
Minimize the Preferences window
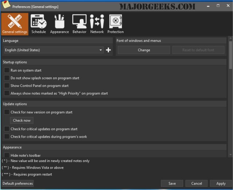208,6
